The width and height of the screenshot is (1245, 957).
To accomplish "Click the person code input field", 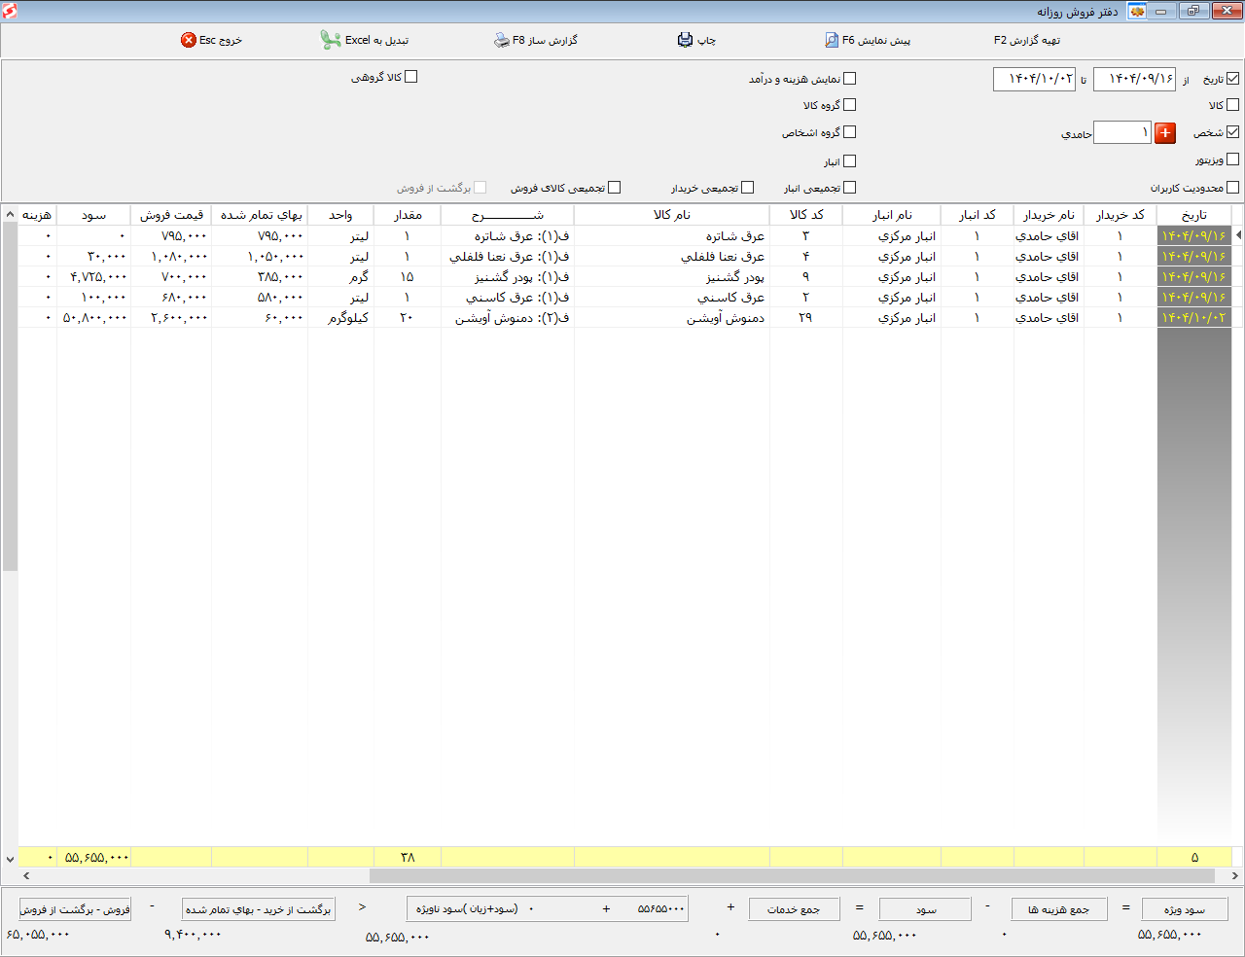I will (x=1122, y=132).
